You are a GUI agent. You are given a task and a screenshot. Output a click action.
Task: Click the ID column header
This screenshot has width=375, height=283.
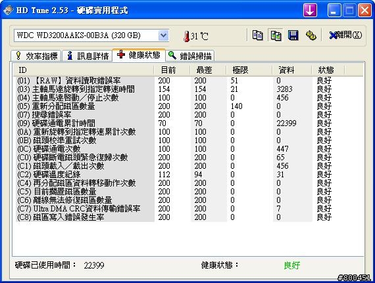(x=83, y=70)
